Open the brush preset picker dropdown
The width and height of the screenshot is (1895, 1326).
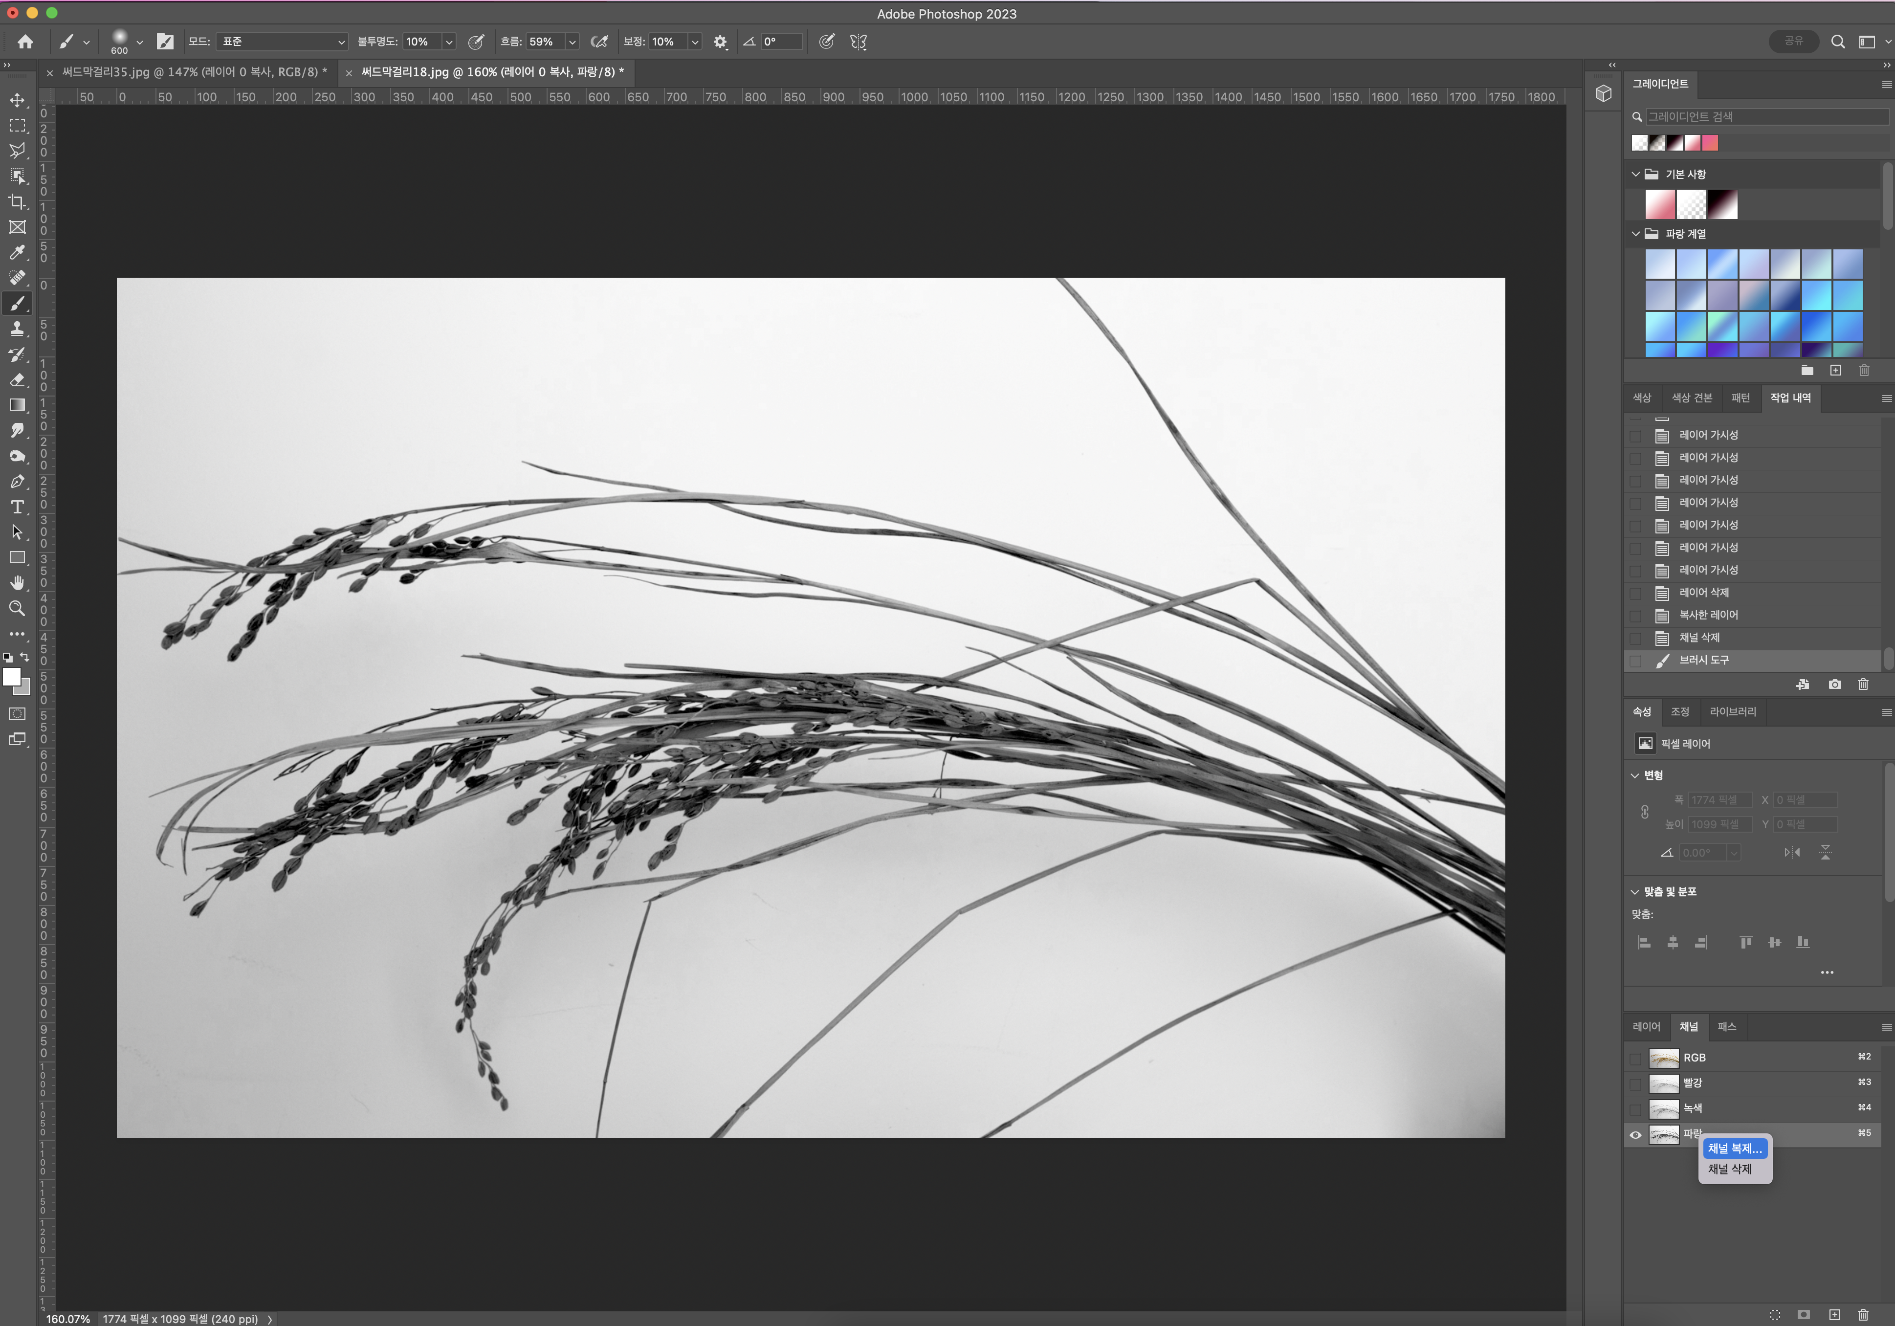click(139, 42)
